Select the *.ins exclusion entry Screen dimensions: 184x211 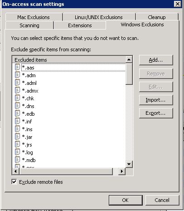27,129
